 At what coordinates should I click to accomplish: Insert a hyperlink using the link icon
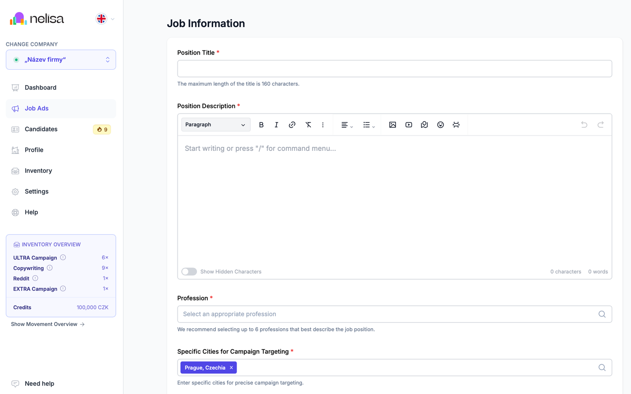(x=292, y=125)
